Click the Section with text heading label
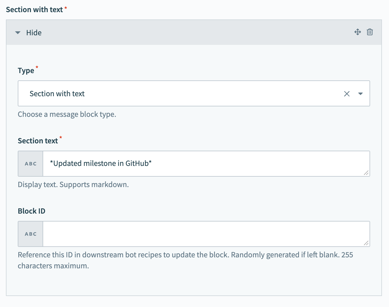Image resolution: width=389 pixels, height=307 pixels. click(x=34, y=9)
